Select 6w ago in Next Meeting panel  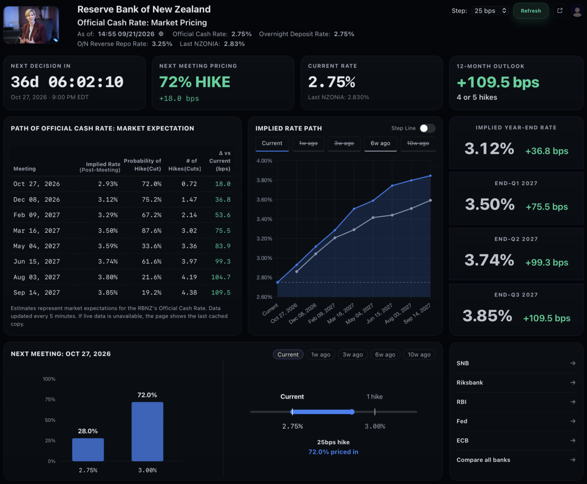[x=385, y=355]
